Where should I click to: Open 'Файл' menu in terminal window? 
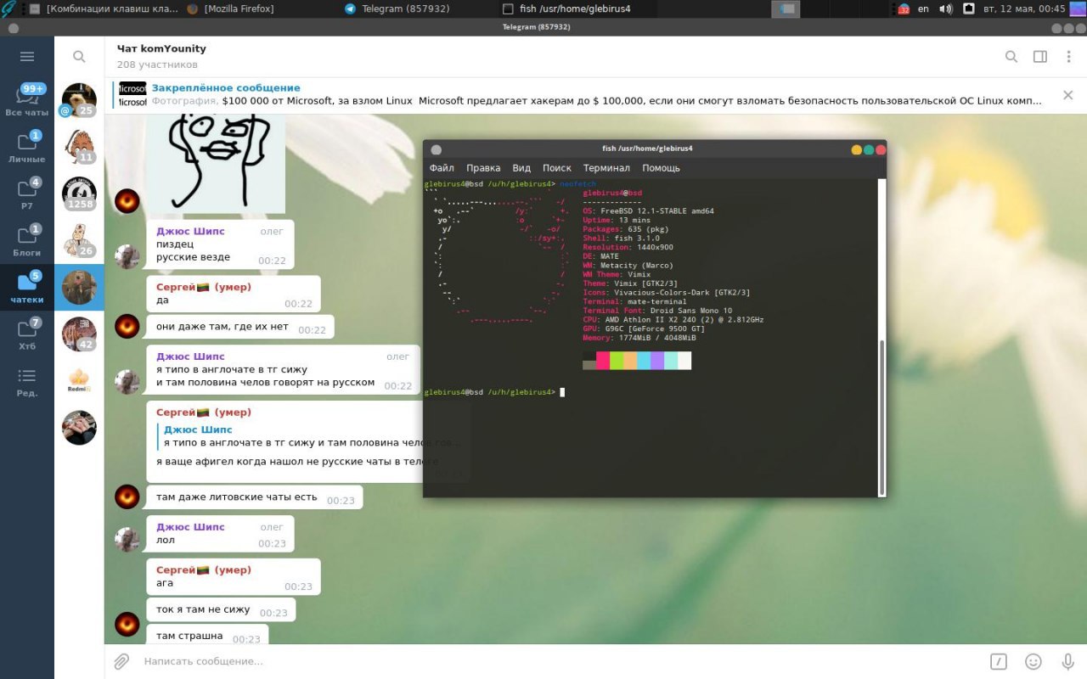pyautogui.click(x=442, y=168)
